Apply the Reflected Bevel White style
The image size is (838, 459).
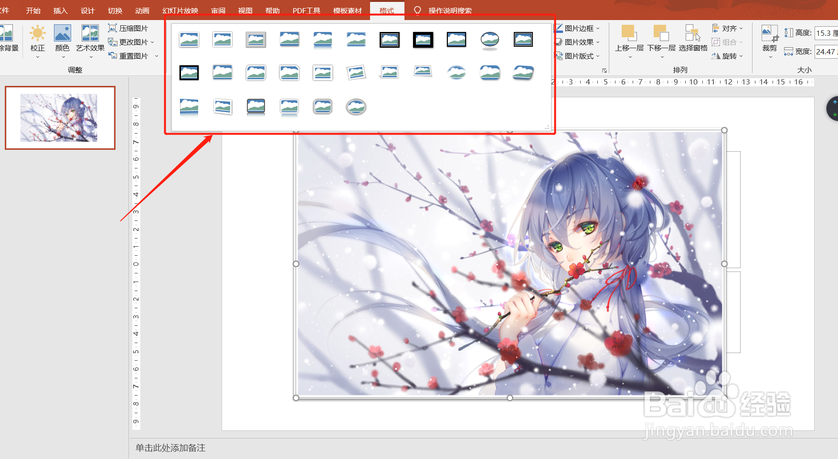[x=289, y=107]
